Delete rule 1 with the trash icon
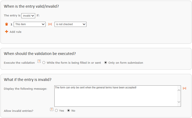Screen dimensions: 192x118 click(6, 24)
